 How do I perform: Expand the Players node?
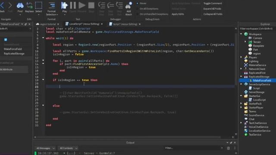[x=241, y=57]
